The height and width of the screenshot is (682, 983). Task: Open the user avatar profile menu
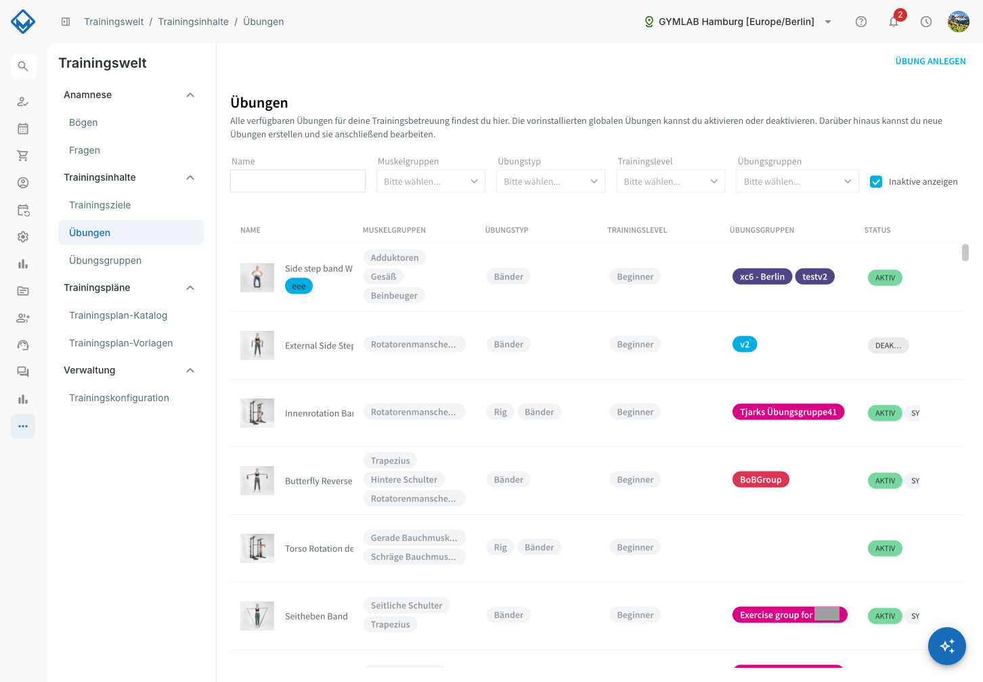pyautogui.click(x=959, y=22)
